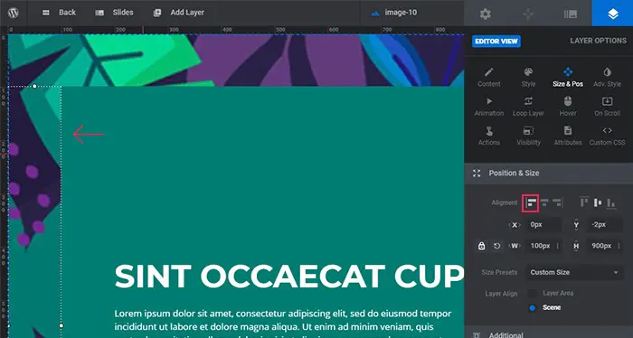633x338 pixels.
Task: Click the LAYER OPTIONS panel title
Action: pyautogui.click(x=598, y=41)
